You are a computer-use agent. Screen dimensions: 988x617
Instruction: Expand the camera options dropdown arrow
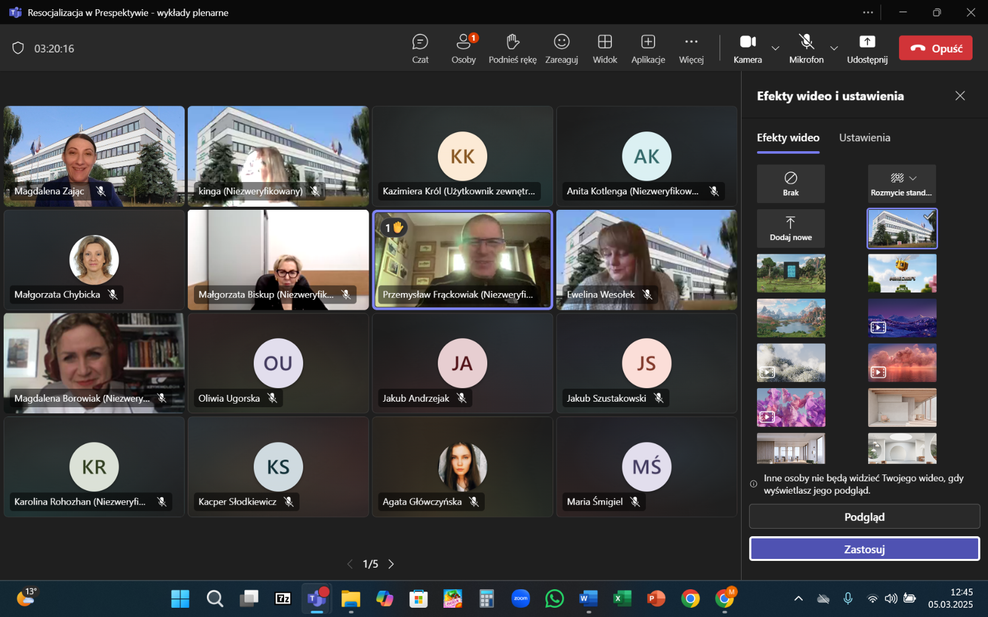pyautogui.click(x=776, y=48)
